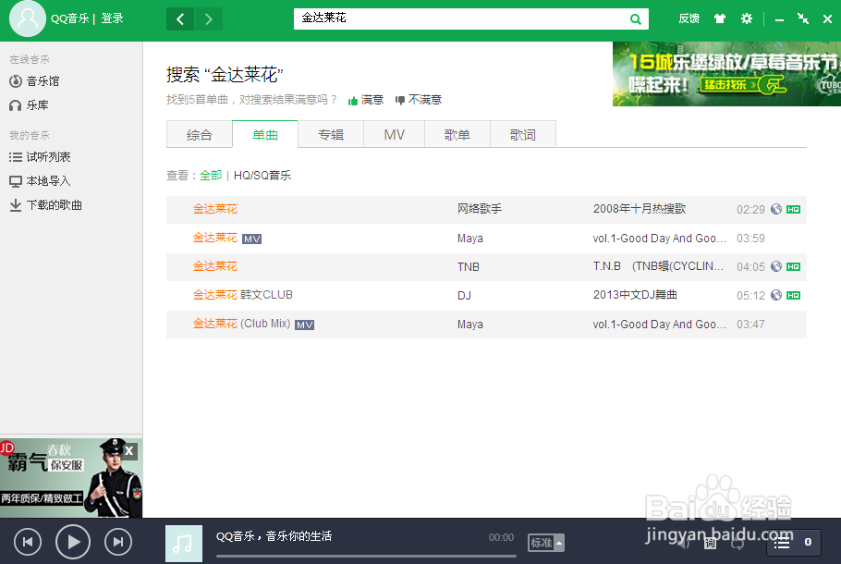Open TNB's 金达莱花 song link
This screenshot has width=841, height=564.
(x=215, y=266)
